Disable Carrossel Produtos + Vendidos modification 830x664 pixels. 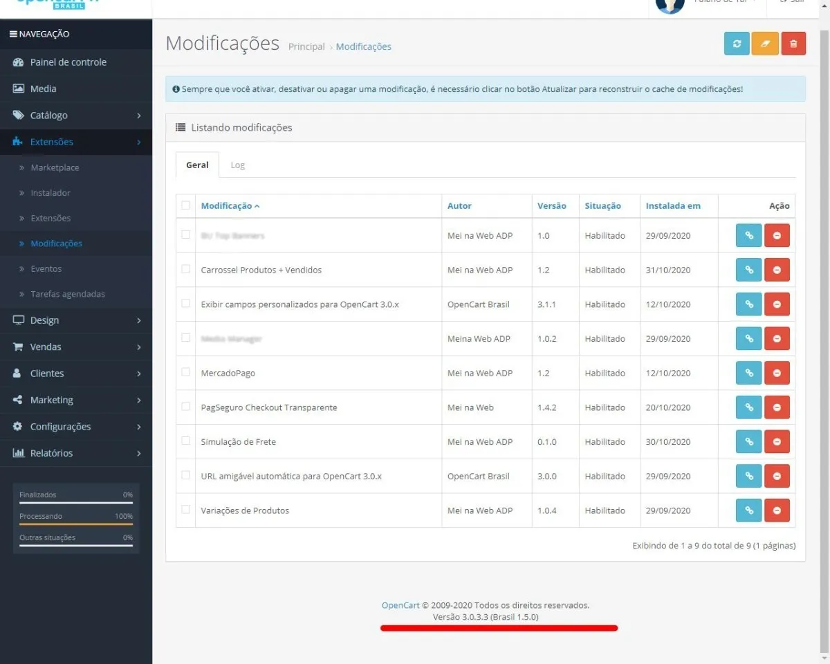coord(777,270)
